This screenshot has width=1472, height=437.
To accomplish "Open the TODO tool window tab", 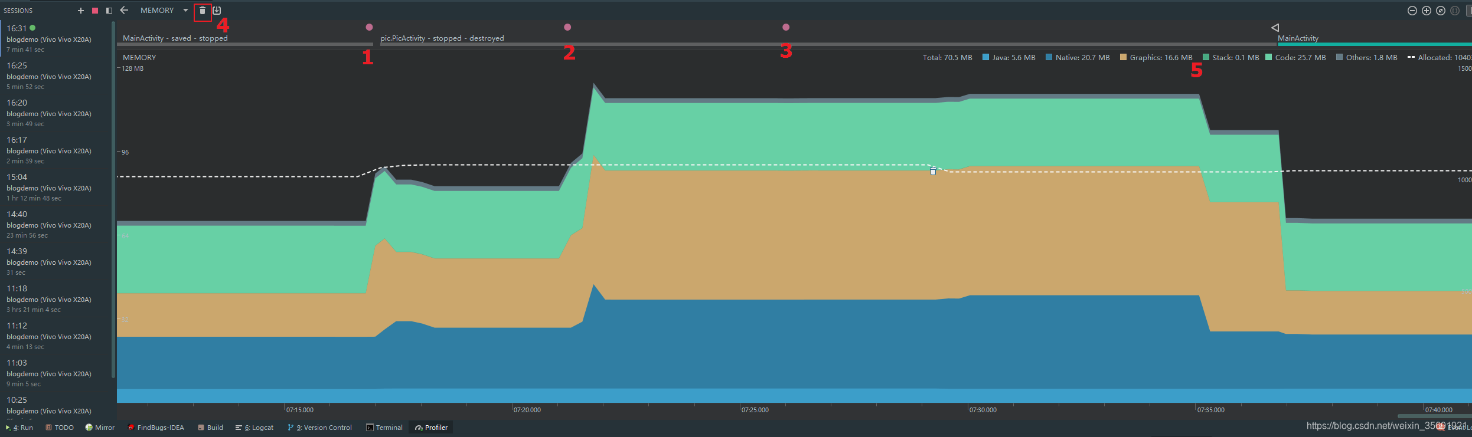I will (60, 428).
